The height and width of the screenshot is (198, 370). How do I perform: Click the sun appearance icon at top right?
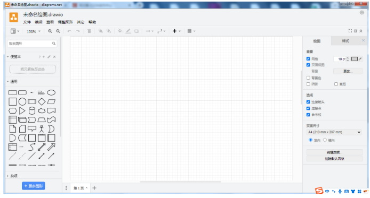362,13
